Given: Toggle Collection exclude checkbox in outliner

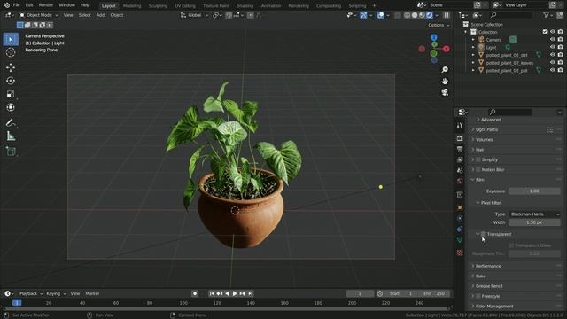Looking at the screenshot, I should point(545,32).
